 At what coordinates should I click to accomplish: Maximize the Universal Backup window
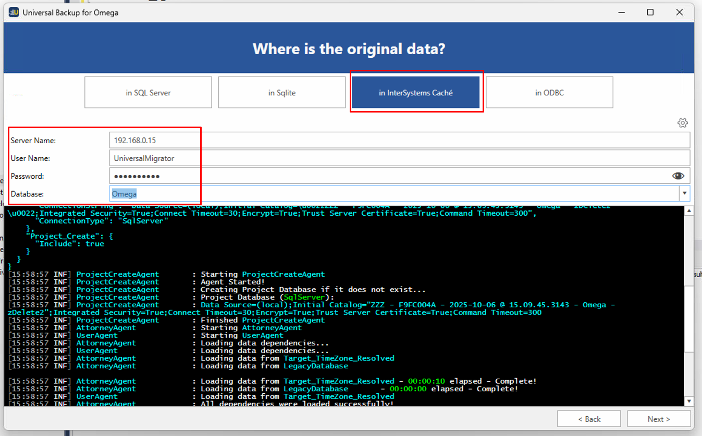[650, 13]
